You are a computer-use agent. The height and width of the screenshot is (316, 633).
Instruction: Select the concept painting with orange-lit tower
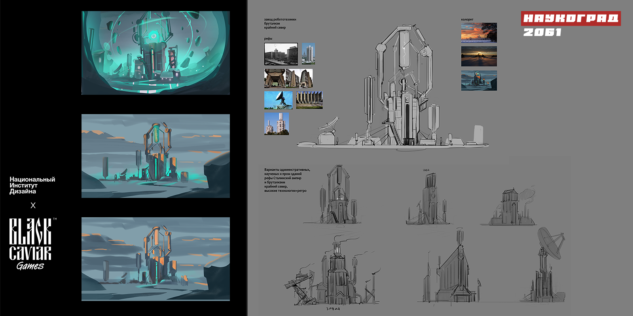pyautogui.click(x=155, y=259)
